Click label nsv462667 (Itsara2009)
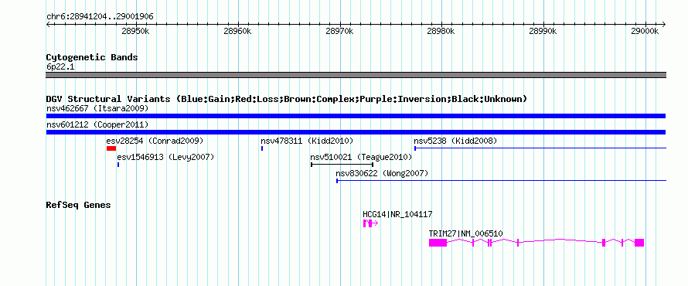 pos(97,108)
